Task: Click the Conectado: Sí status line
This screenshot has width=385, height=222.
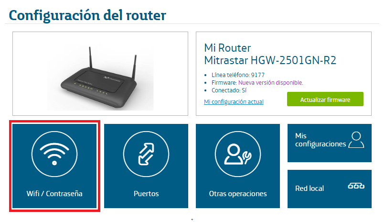Action: coord(229,90)
